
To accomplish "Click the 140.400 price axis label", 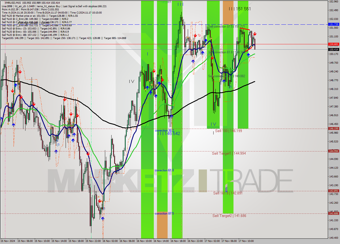I will point(334,238).
